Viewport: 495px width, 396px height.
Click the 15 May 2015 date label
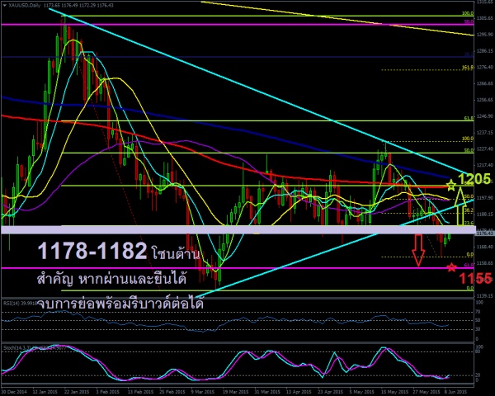click(394, 392)
